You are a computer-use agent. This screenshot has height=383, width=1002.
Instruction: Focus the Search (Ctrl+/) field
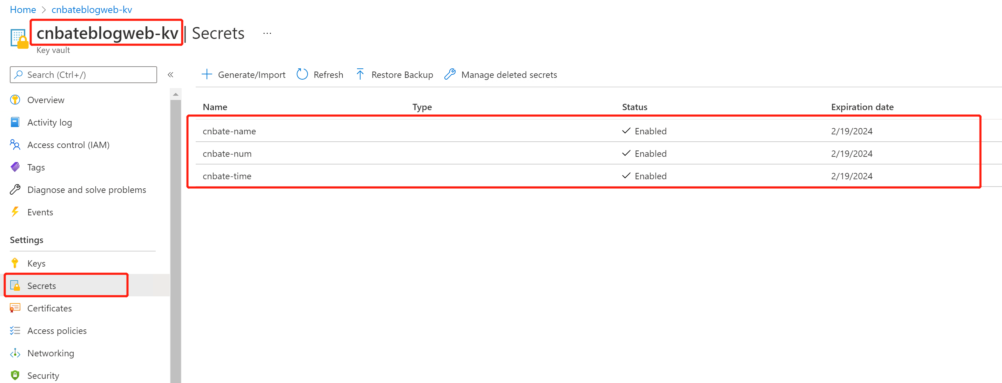[x=83, y=75]
